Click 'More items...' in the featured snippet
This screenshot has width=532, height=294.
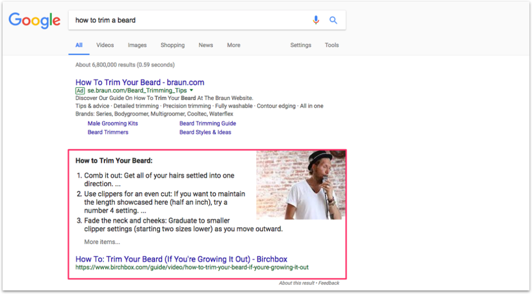[x=102, y=242]
